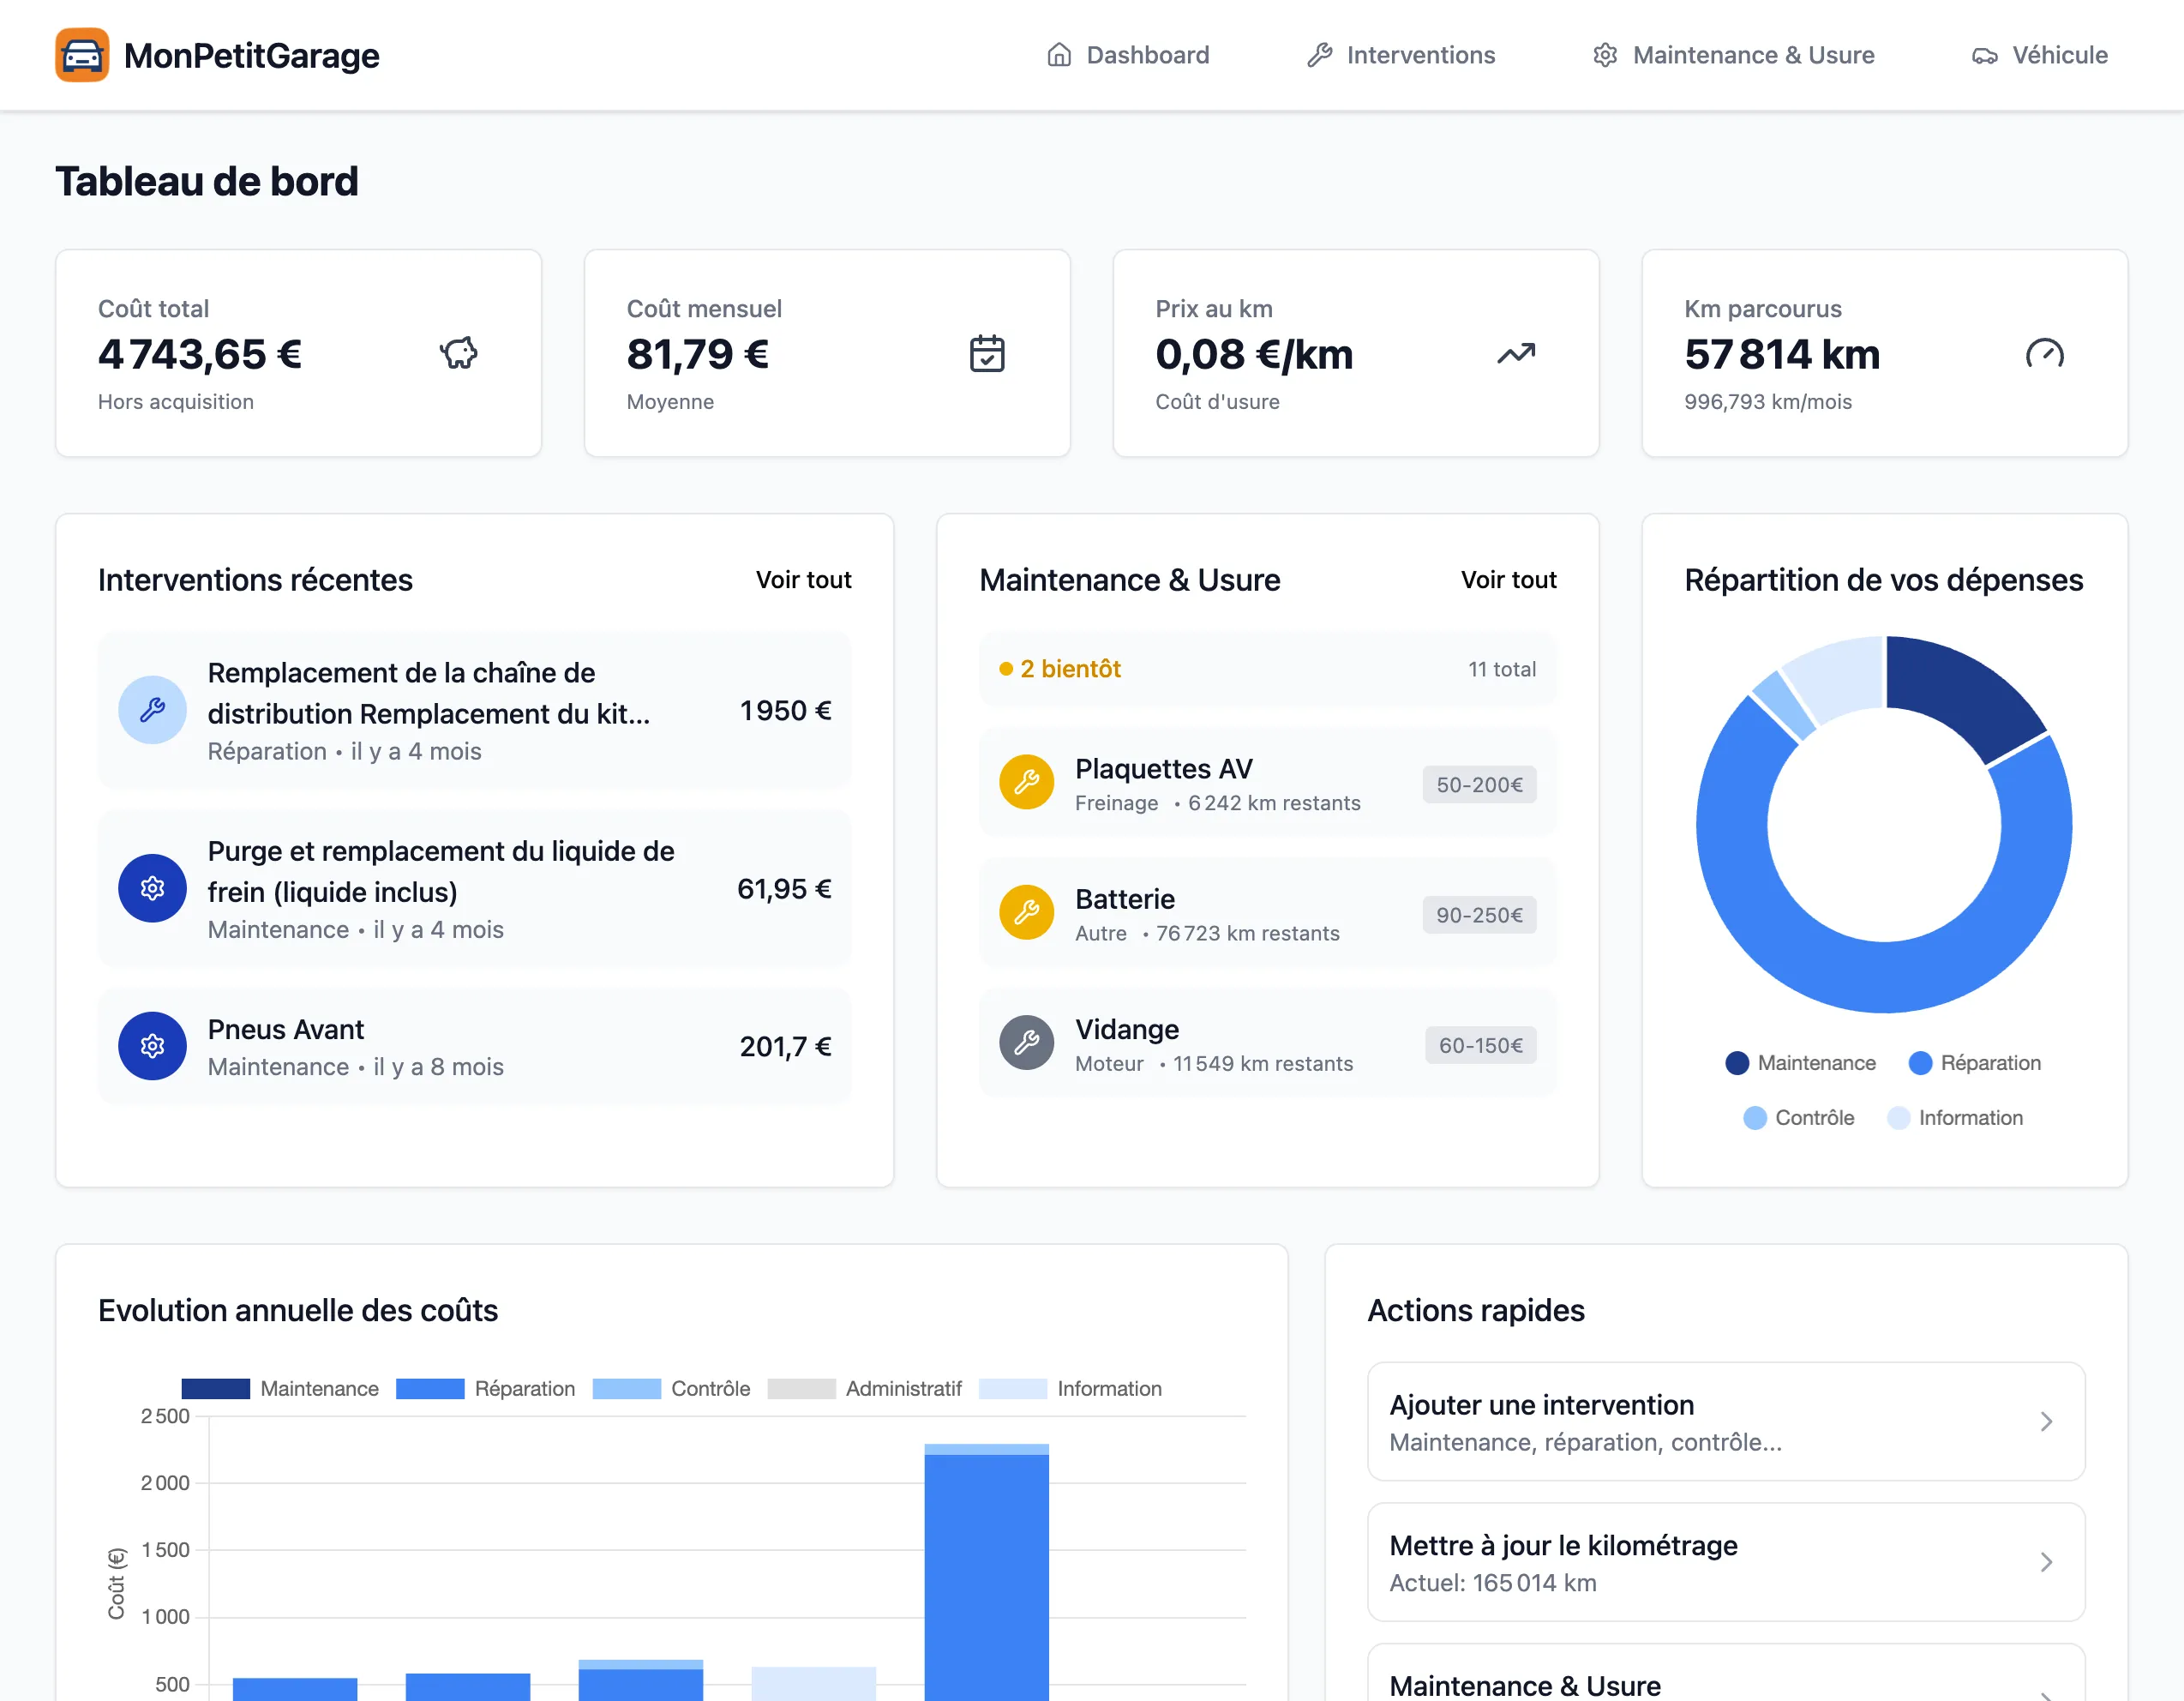Open the Interventions nav item
Screen dimensions: 2184x1701
pyautogui.click(x=1401, y=55)
